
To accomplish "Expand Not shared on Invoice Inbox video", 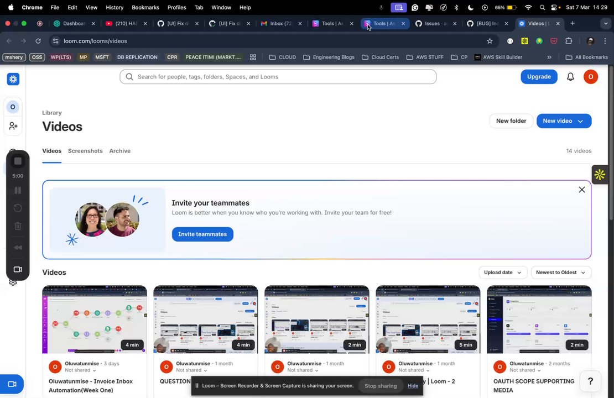I will coord(80,370).
